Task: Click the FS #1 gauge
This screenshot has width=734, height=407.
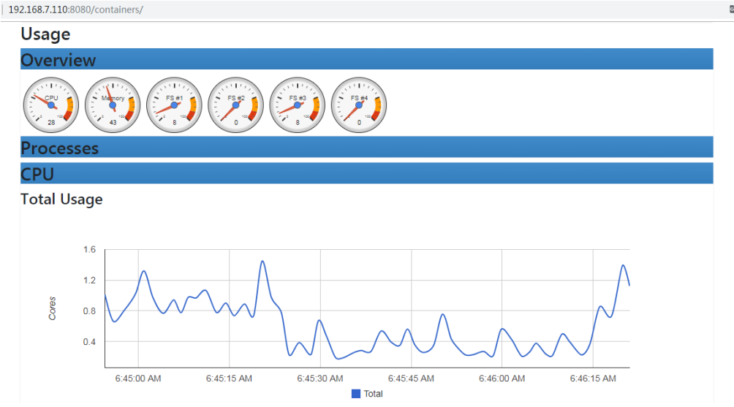Action: click(174, 105)
